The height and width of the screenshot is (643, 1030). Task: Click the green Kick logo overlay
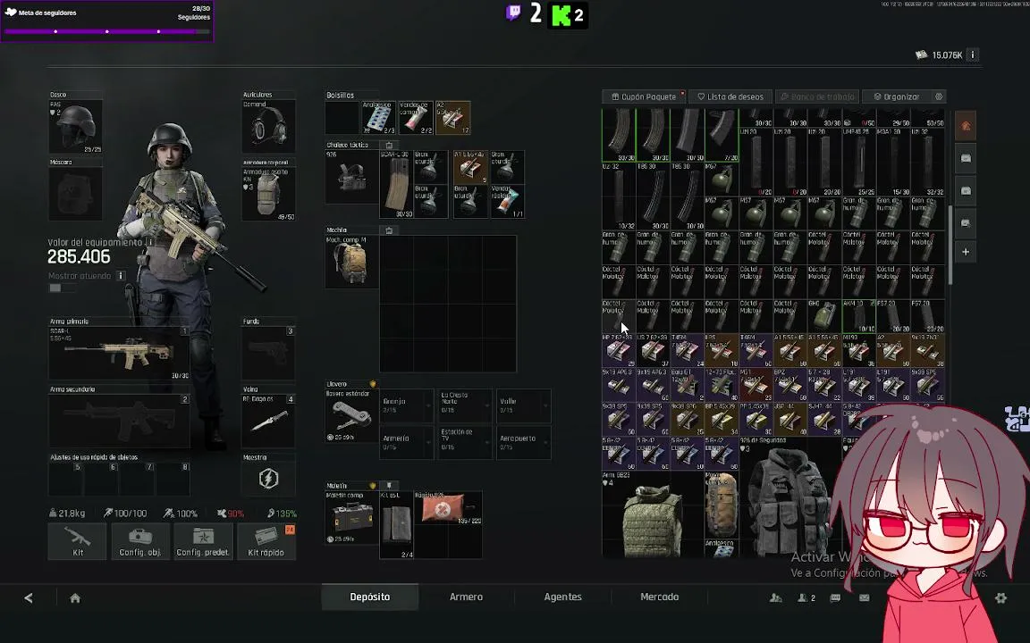pos(561,16)
